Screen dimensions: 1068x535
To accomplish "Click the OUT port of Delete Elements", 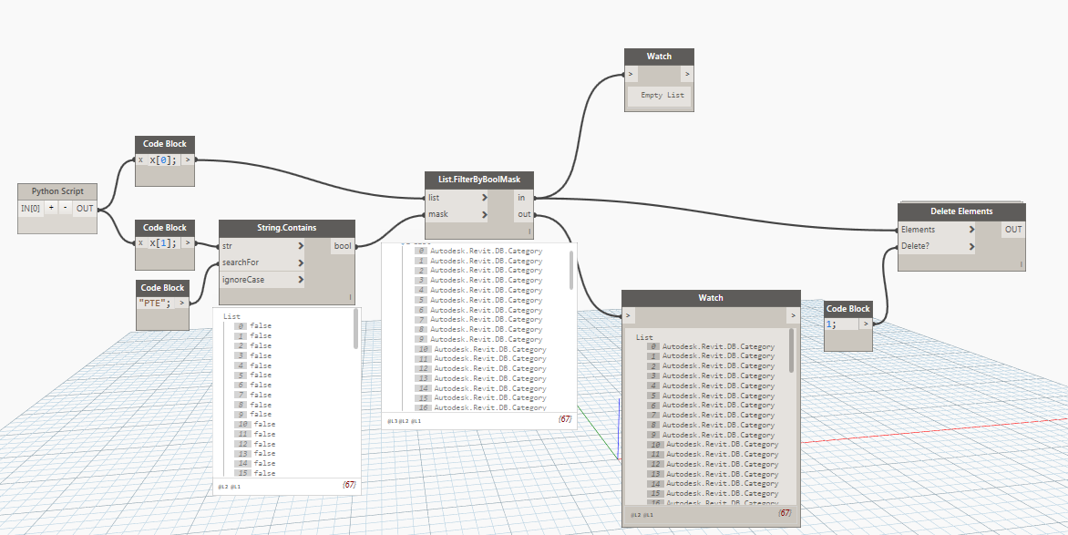I will 1013,230.
